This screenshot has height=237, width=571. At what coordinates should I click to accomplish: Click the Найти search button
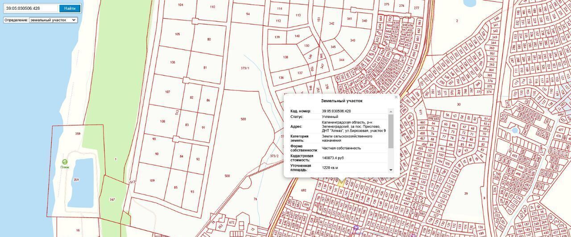coord(70,8)
